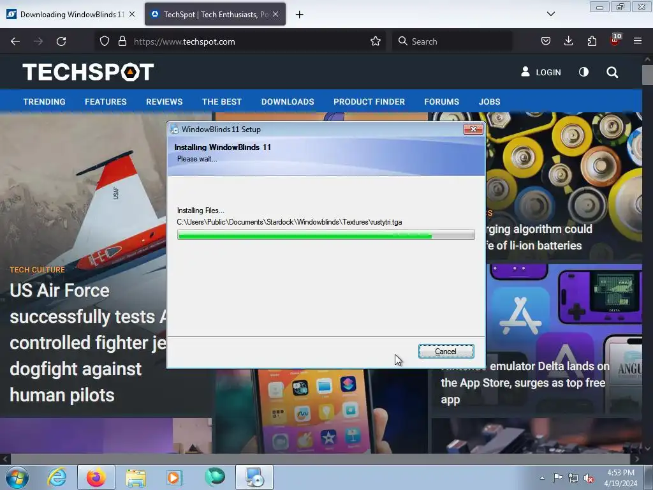List all tabs dropdown arrow
Image resolution: width=653 pixels, height=490 pixels.
pyautogui.click(x=550, y=14)
